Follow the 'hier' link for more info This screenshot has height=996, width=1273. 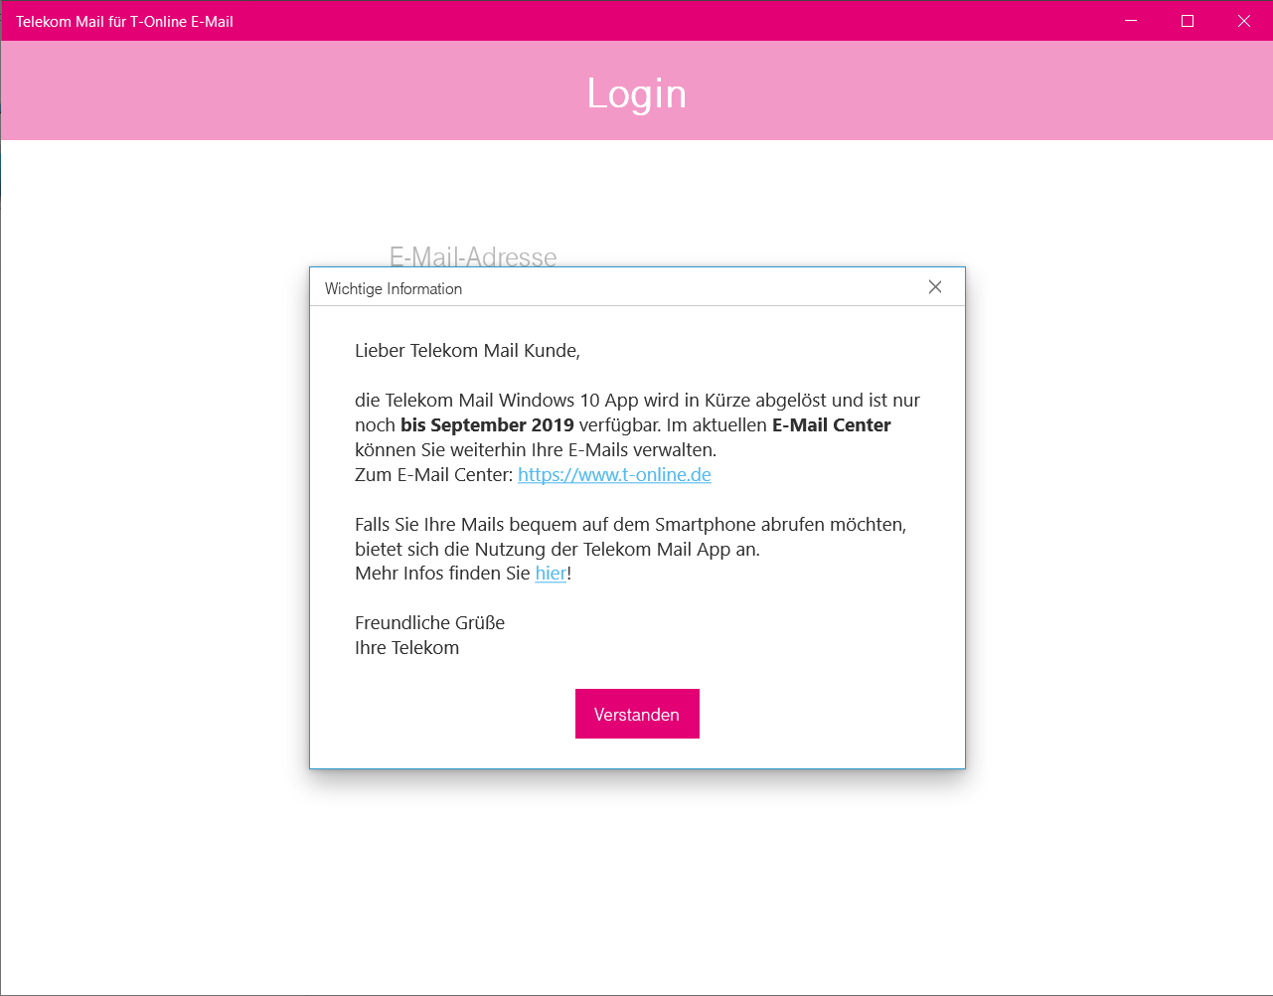(x=551, y=573)
